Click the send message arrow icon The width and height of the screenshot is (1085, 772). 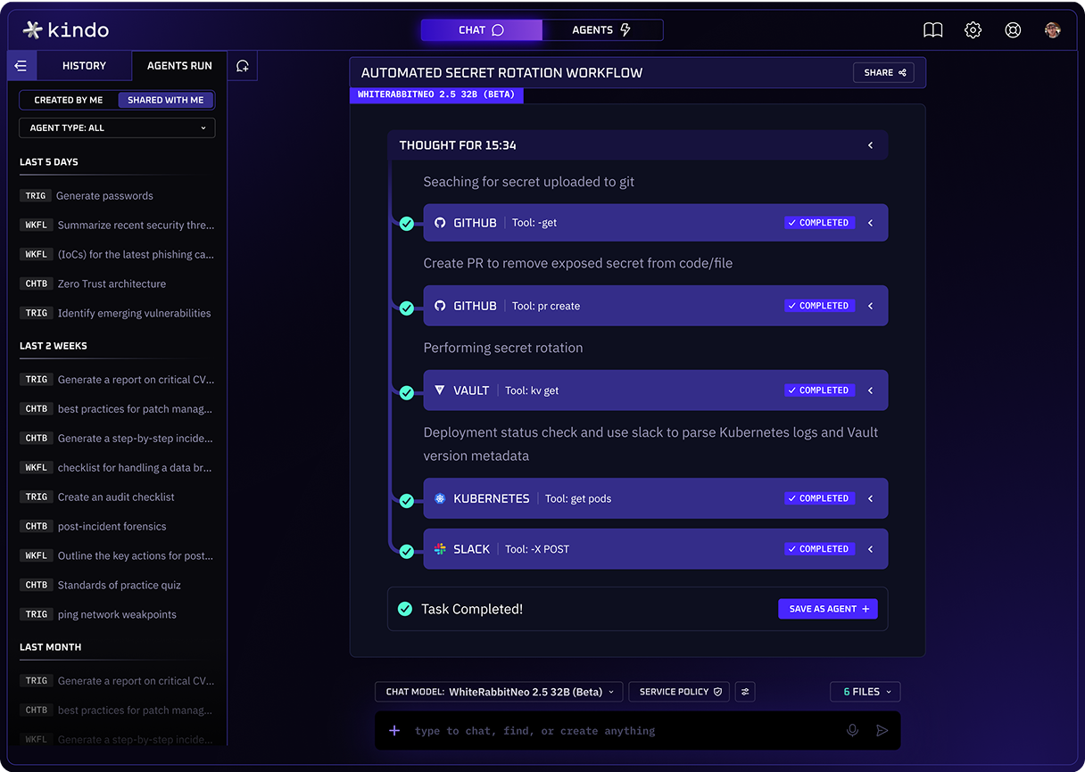point(882,731)
